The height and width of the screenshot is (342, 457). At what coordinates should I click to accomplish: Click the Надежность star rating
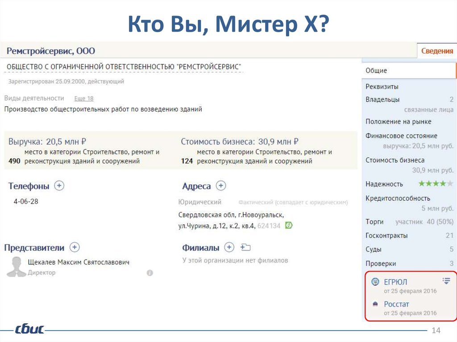click(x=435, y=184)
